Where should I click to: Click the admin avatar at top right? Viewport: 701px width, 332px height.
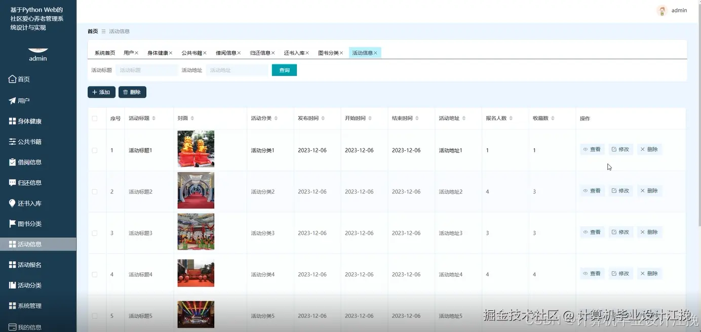click(662, 11)
